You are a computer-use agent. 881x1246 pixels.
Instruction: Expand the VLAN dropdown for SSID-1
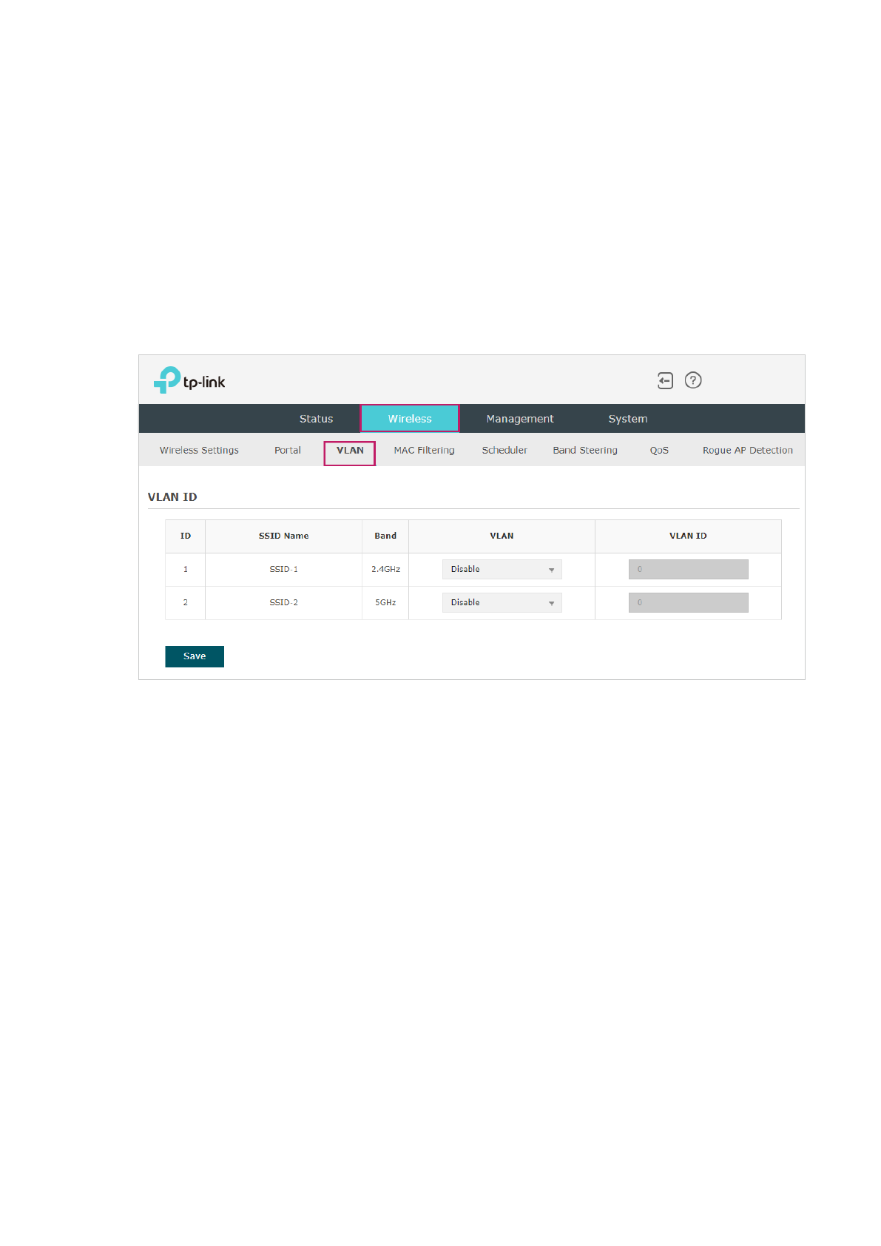click(x=502, y=569)
